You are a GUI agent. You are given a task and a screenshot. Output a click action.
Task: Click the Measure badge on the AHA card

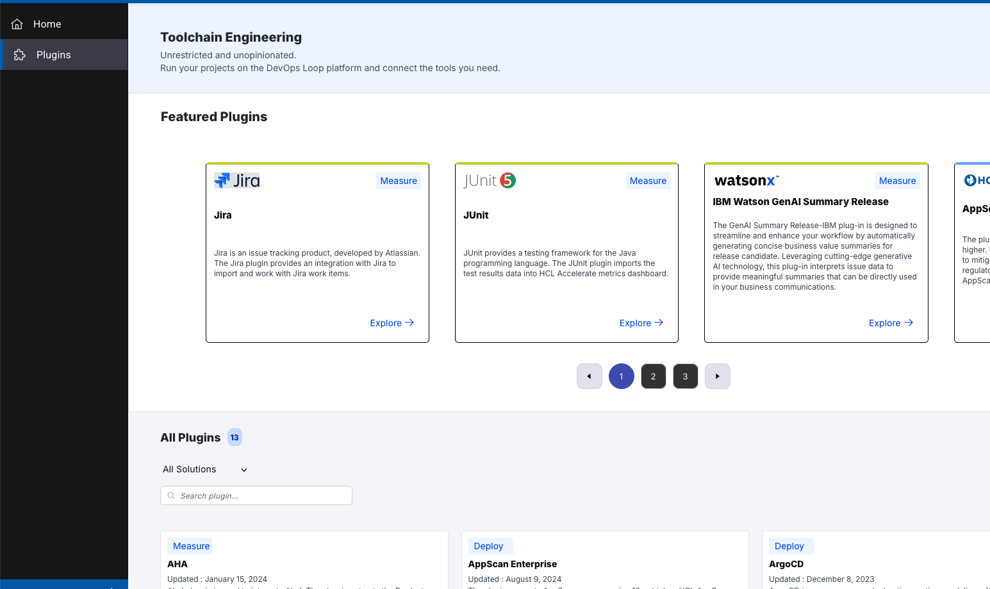[190, 545]
